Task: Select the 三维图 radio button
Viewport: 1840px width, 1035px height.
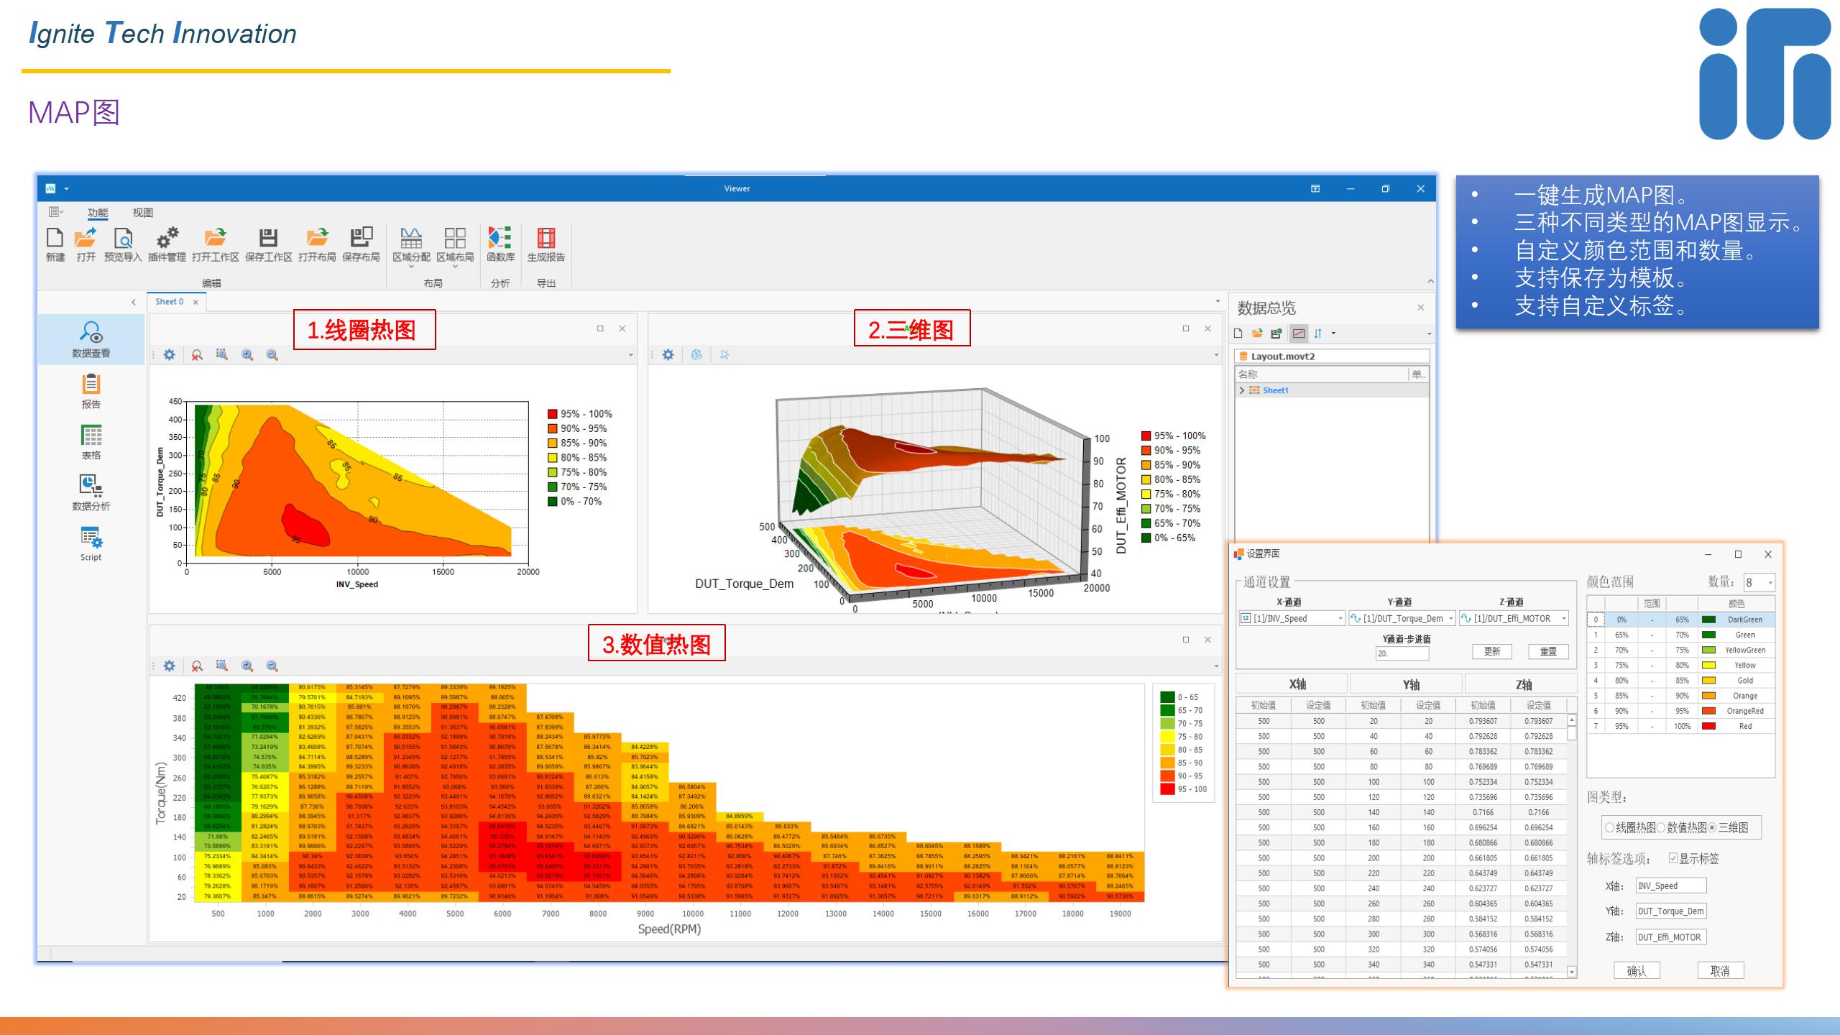Action: point(1712,828)
